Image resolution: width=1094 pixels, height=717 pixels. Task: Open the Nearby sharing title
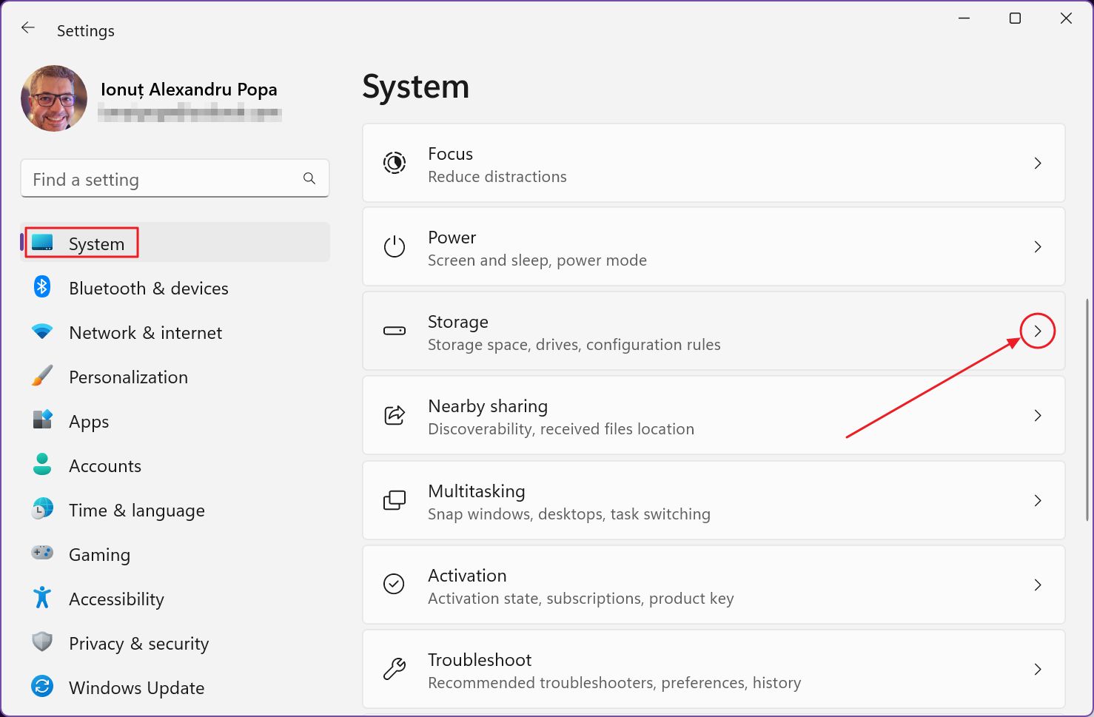[488, 406]
